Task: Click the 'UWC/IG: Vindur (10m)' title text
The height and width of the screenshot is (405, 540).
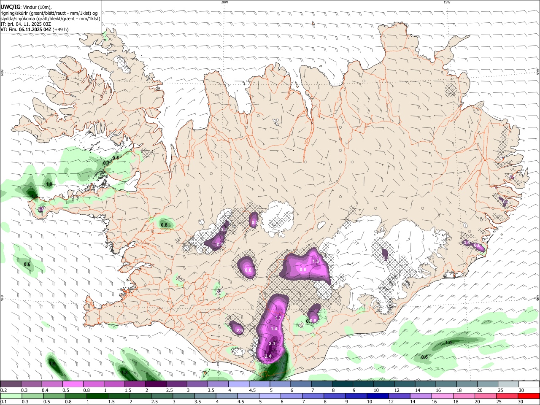Action: pos(26,7)
